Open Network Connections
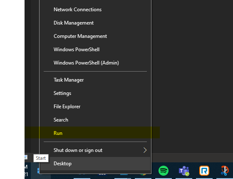This screenshot has height=179, width=233. point(95,10)
